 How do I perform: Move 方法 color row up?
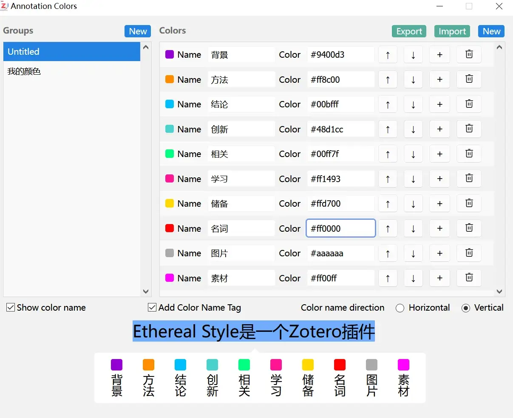388,79
